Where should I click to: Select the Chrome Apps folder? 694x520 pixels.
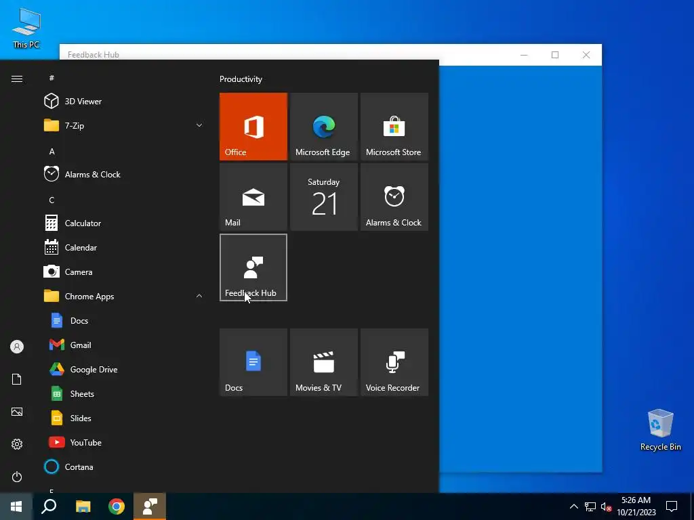[124, 297]
